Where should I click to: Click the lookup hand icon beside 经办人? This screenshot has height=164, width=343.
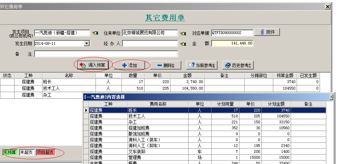pyautogui.click(x=183, y=44)
